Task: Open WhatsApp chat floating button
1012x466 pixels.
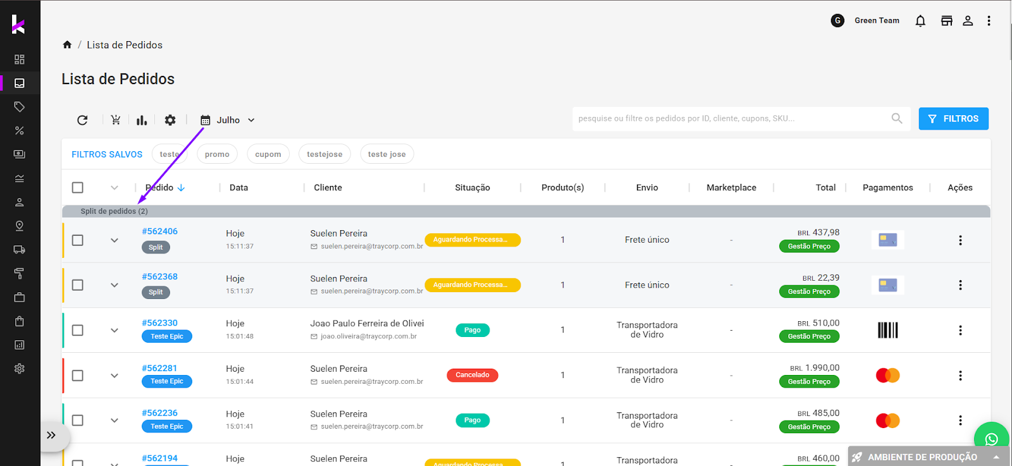Action: [x=990, y=439]
